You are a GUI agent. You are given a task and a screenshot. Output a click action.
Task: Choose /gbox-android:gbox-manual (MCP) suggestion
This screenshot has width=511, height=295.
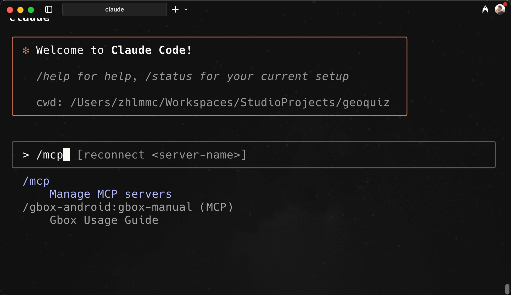point(128,207)
